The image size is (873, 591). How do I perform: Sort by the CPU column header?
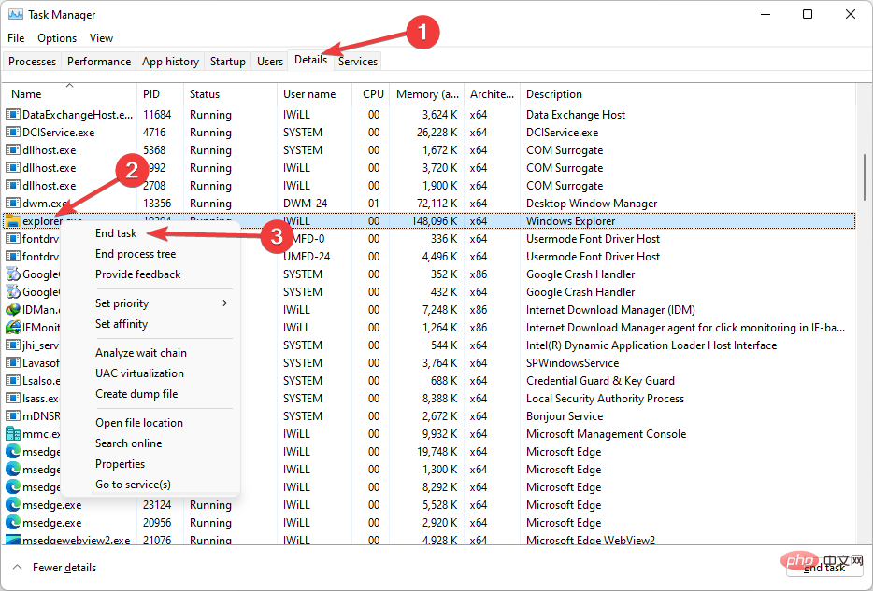[x=371, y=94]
